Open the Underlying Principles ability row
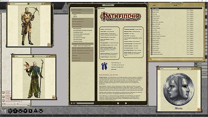The height and width of the screenshot is (117, 208). click(x=176, y=54)
